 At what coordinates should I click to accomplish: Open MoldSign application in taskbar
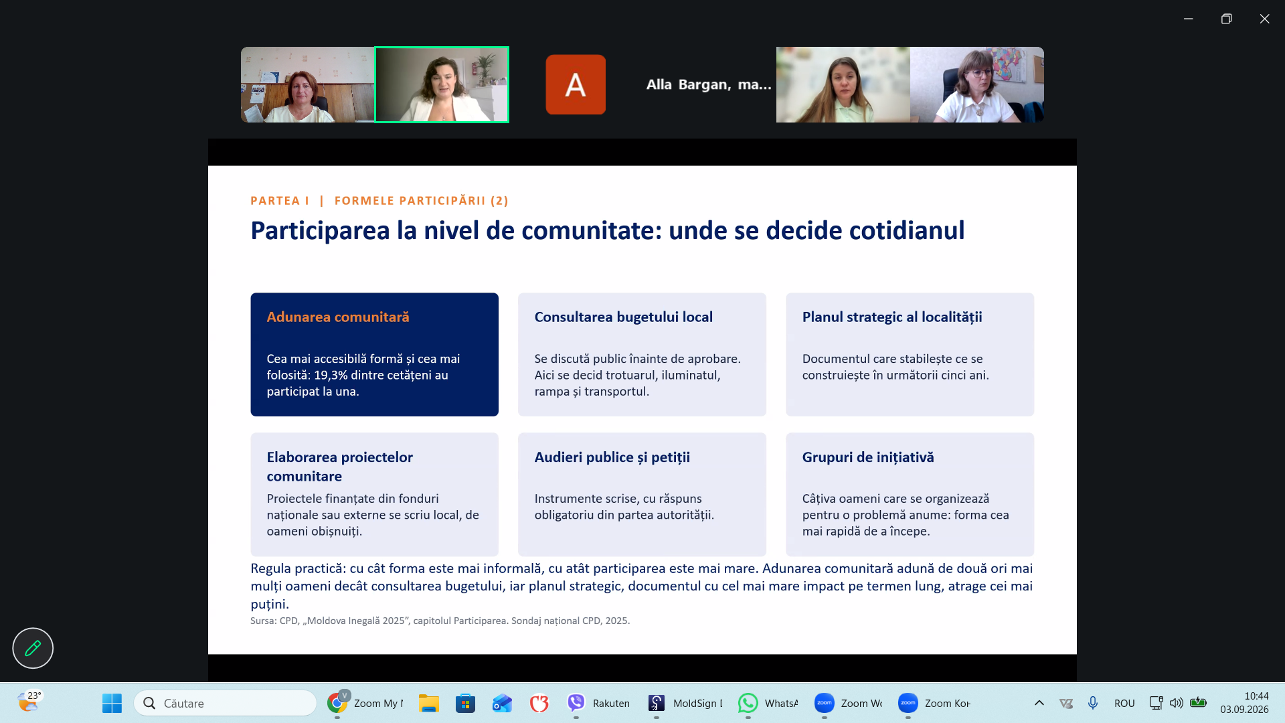pos(685,703)
